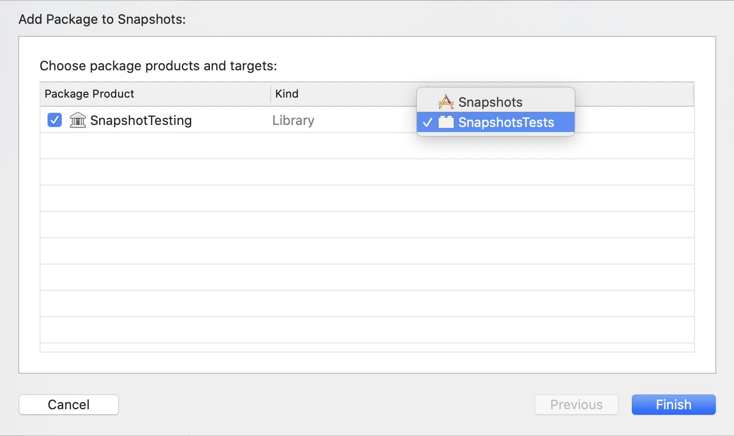Click the white block icon on highlighted row
The image size is (734, 436).
(x=446, y=122)
